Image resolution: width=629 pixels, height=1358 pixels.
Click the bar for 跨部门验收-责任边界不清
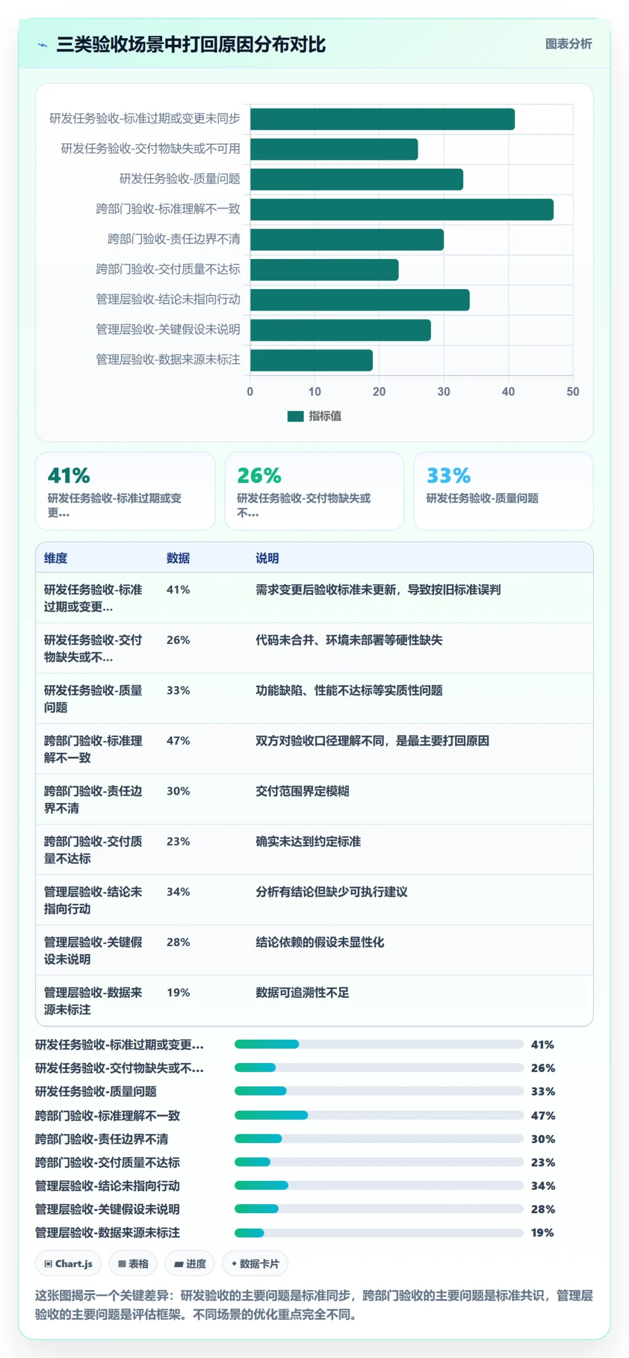click(x=347, y=240)
